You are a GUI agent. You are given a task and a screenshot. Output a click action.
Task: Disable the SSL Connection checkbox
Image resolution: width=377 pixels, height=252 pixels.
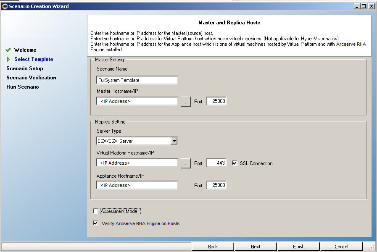point(235,163)
